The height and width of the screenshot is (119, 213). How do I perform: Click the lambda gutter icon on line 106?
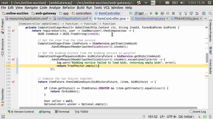tap(13, 82)
